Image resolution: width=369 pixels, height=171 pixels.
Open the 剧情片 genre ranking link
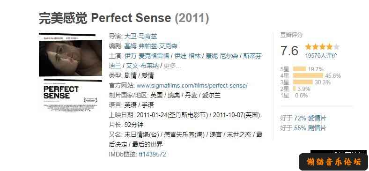click(317, 128)
